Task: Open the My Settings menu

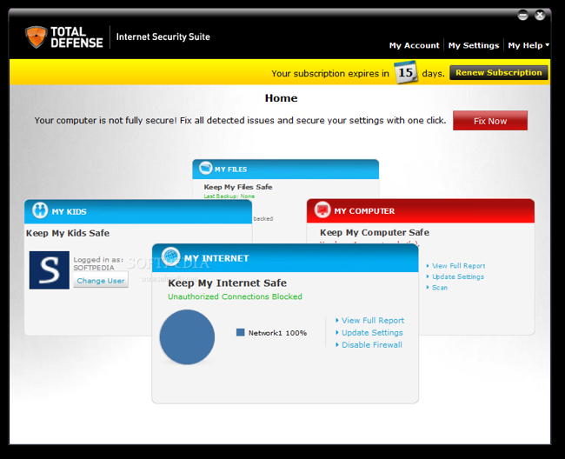Action: (474, 45)
